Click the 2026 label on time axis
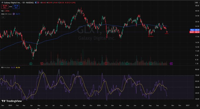Image resolution: width=200 pixels, height=109 pixels. [99, 105]
